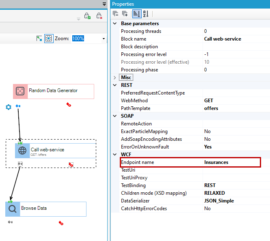Expand the Misc property group
The height and width of the screenshot is (241, 270).
(115, 77)
